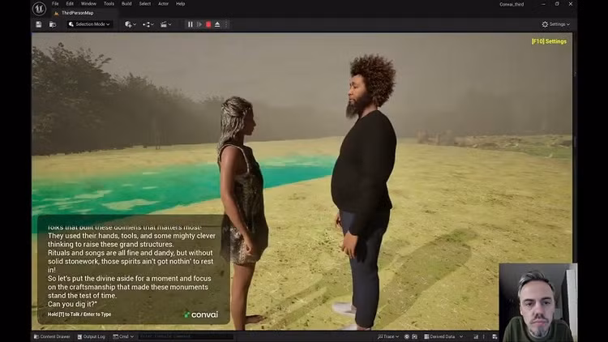Screen dimensions: 608x342
Task: Open the Build menu
Action: 126,3
